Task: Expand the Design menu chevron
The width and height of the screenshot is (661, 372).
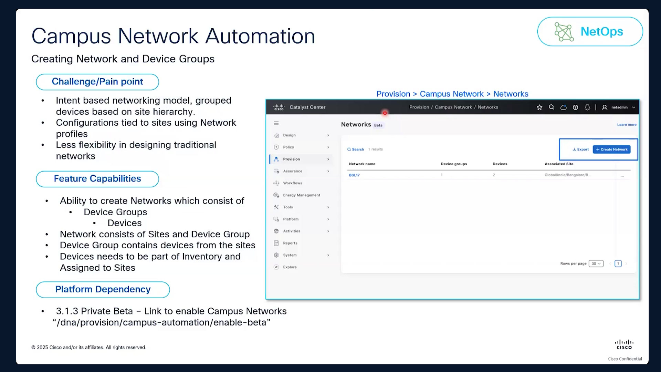Action: coord(328,135)
